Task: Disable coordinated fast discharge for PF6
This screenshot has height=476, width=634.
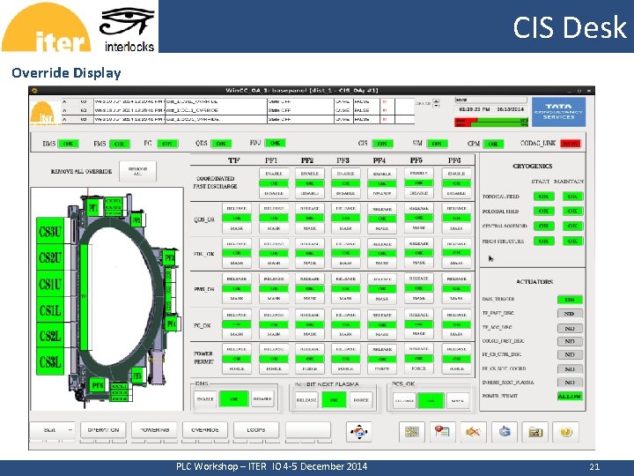Action: (456, 193)
